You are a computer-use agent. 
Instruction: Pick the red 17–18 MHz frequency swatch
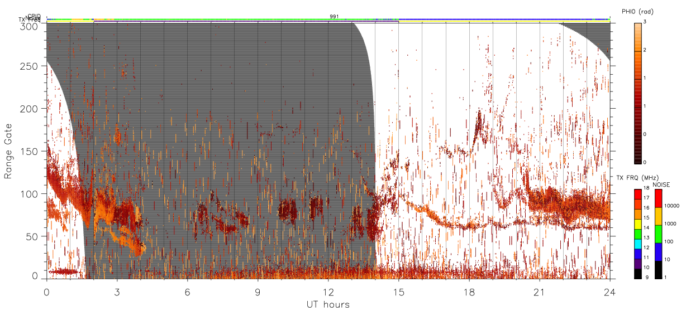(638, 194)
